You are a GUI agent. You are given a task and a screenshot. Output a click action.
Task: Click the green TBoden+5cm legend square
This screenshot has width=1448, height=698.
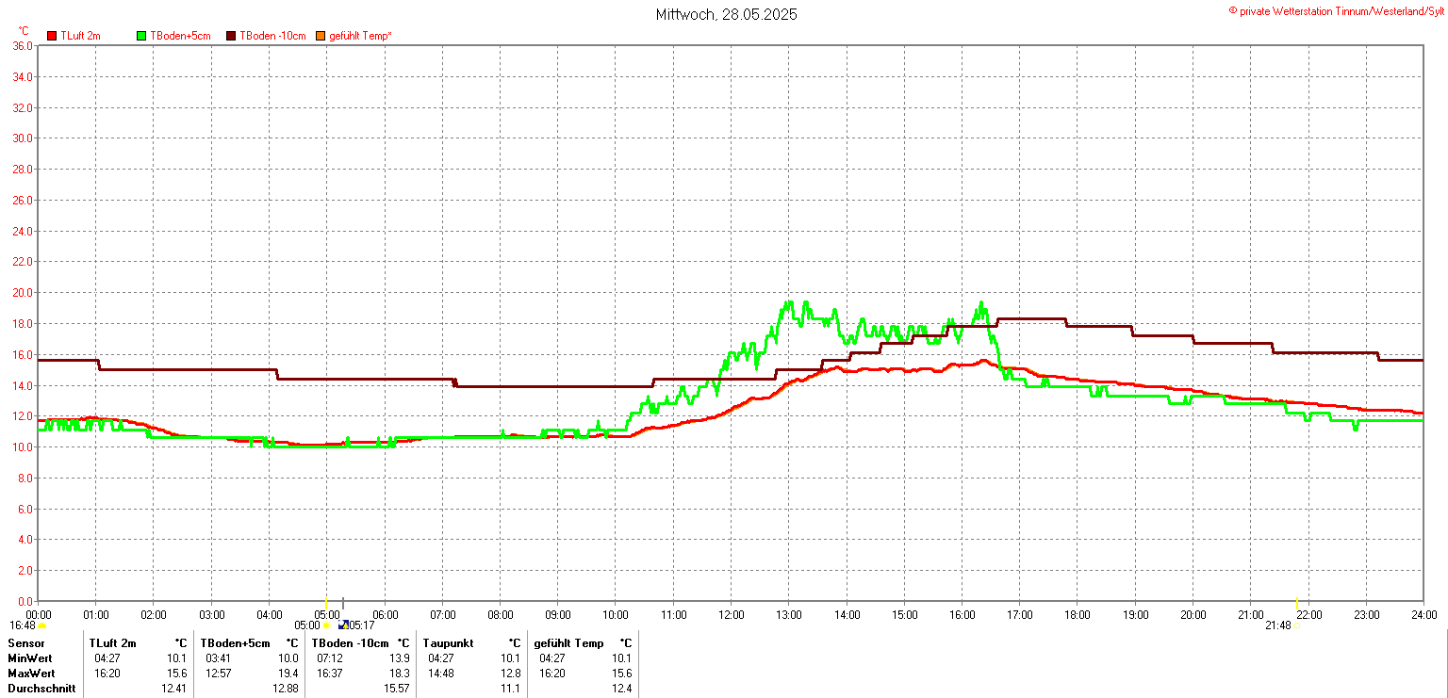[142, 37]
